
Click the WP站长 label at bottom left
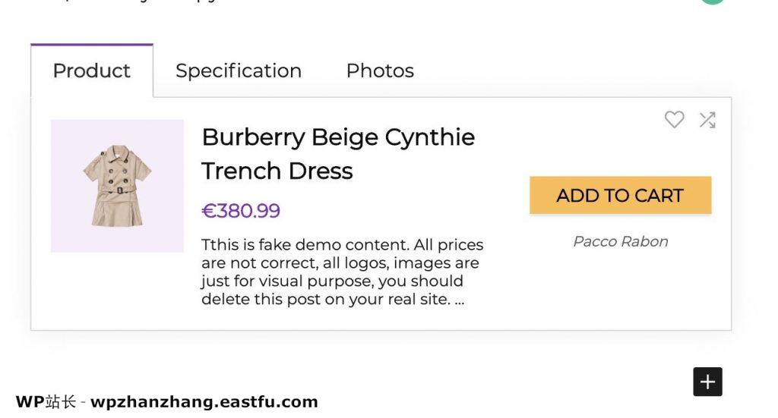(46, 402)
